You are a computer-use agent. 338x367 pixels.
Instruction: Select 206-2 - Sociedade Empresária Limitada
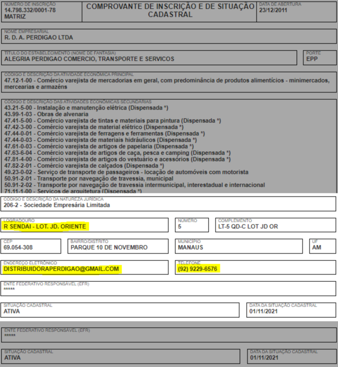pos(57,205)
